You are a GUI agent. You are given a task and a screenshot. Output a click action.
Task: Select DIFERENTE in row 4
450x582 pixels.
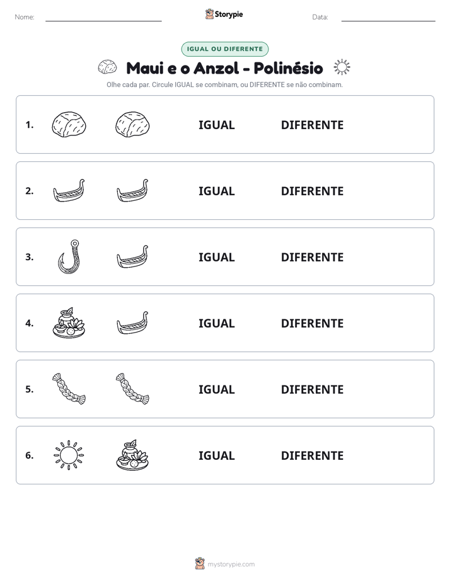pyautogui.click(x=312, y=323)
